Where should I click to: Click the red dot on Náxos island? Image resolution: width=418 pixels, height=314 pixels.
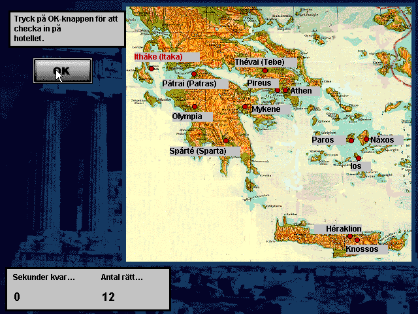pyautogui.click(x=366, y=139)
